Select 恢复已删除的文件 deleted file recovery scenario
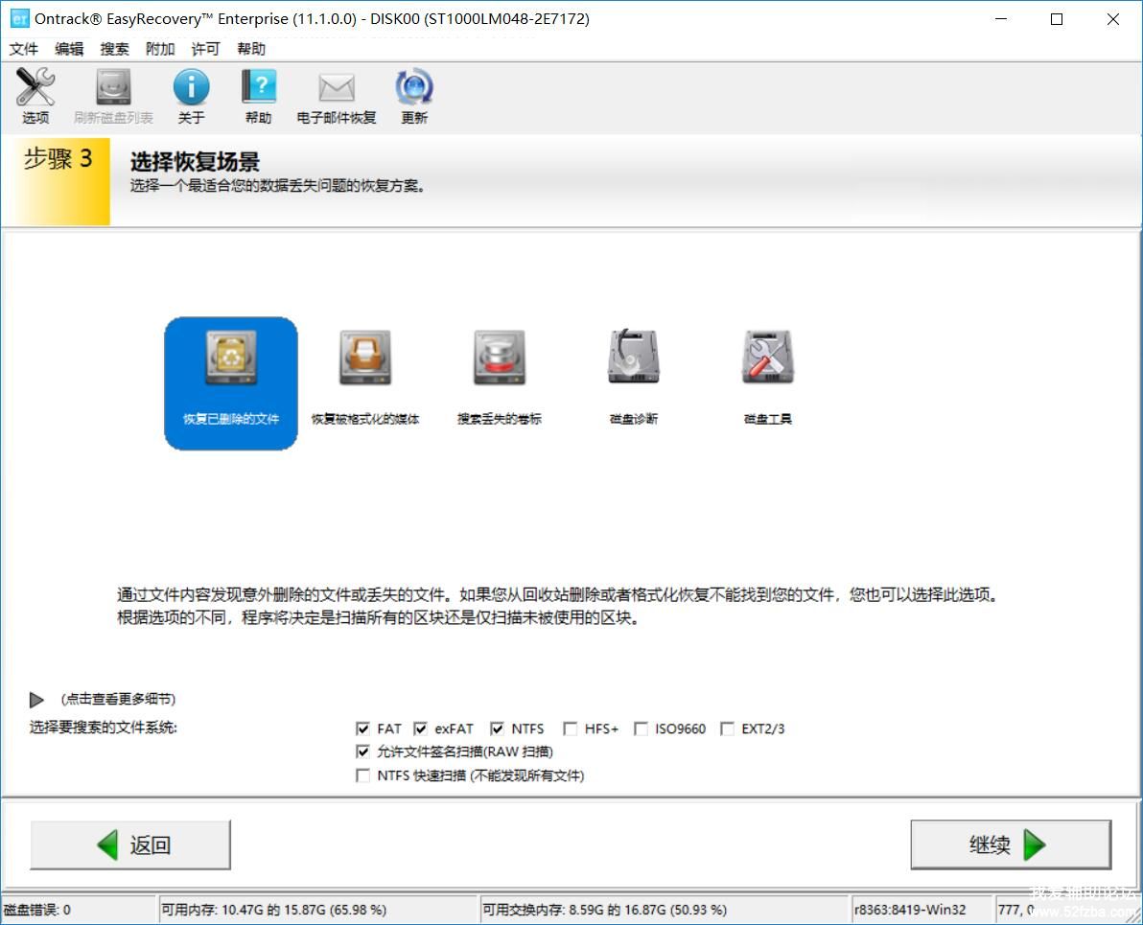The height and width of the screenshot is (925, 1143). pos(231,383)
